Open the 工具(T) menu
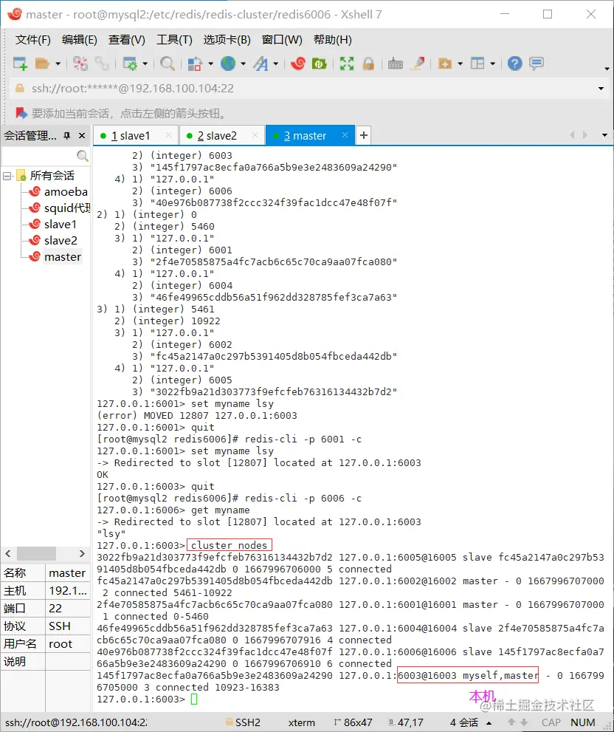The height and width of the screenshot is (732, 614). tap(174, 40)
